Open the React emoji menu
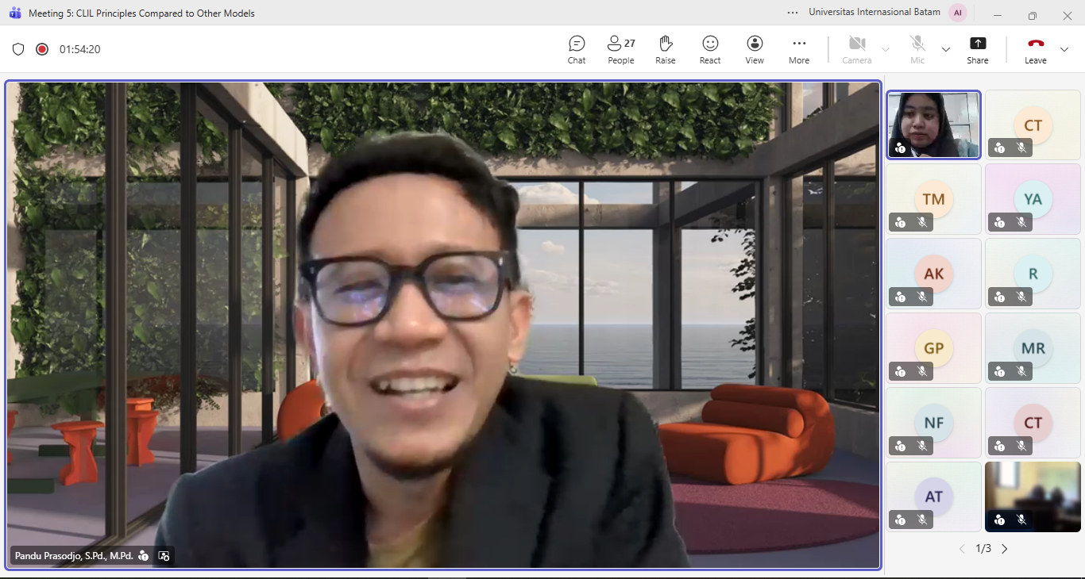 [710, 49]
